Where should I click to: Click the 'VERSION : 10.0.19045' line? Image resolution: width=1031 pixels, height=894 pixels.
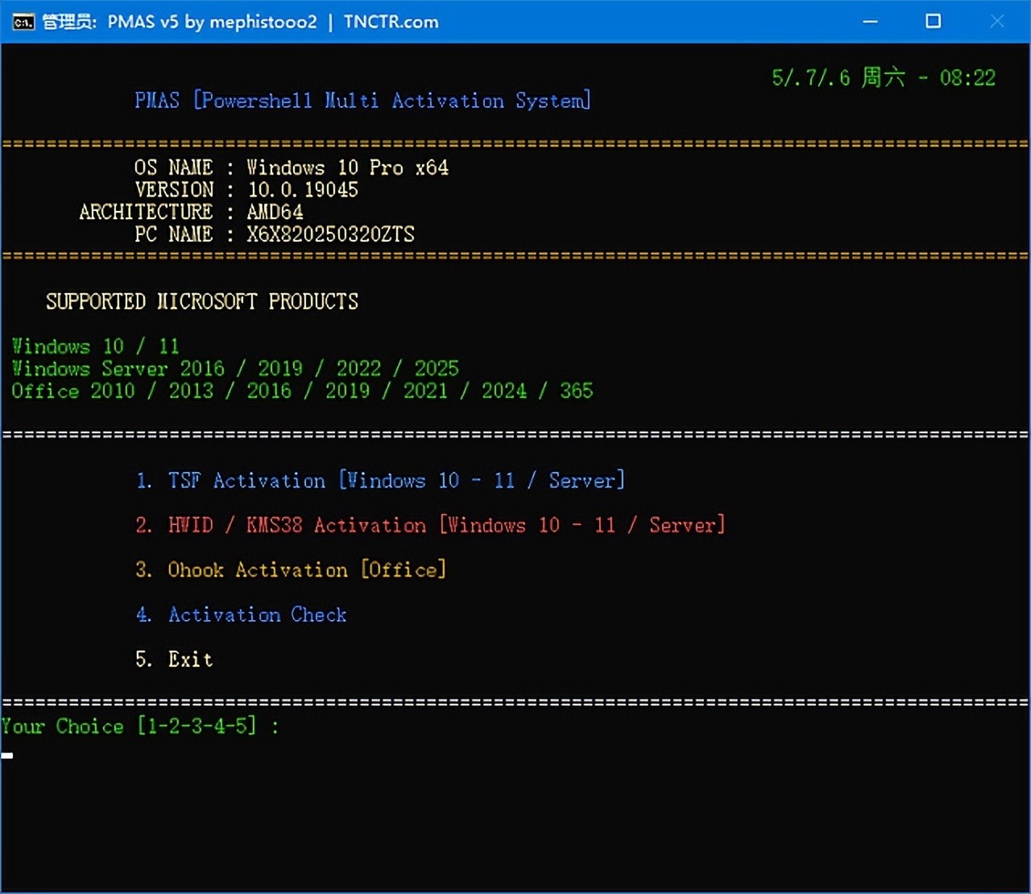click(246, 190)
